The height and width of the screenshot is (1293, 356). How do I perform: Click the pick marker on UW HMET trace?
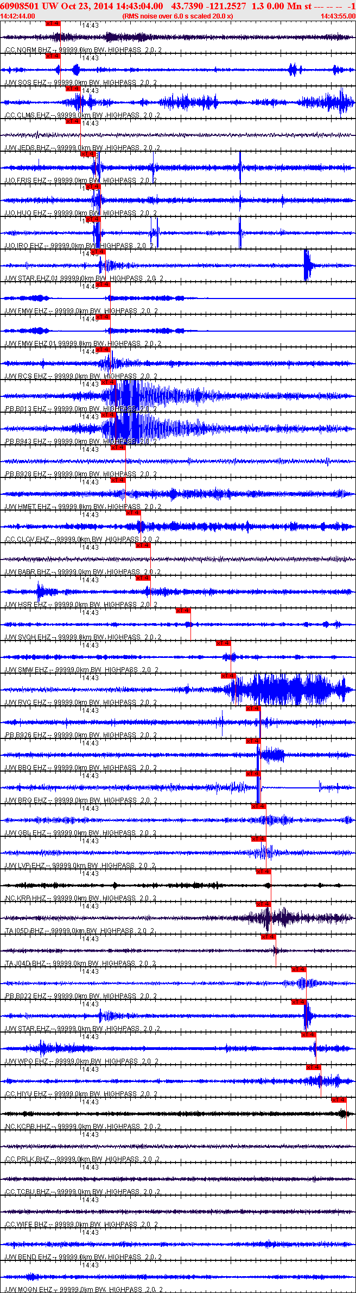[118, 480]
